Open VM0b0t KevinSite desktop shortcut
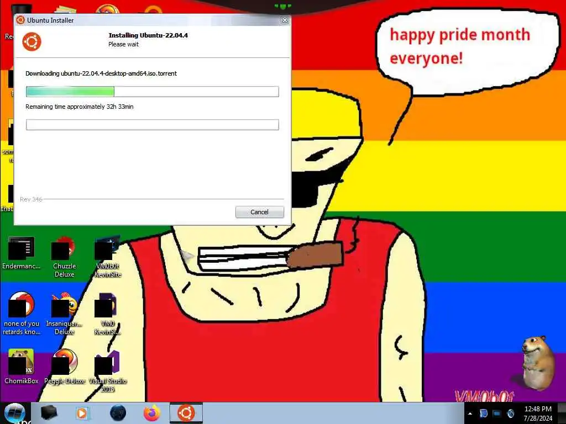 coord(108,257)
